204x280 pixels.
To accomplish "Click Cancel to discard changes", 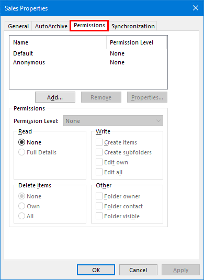I will click(x=138, y=270).
